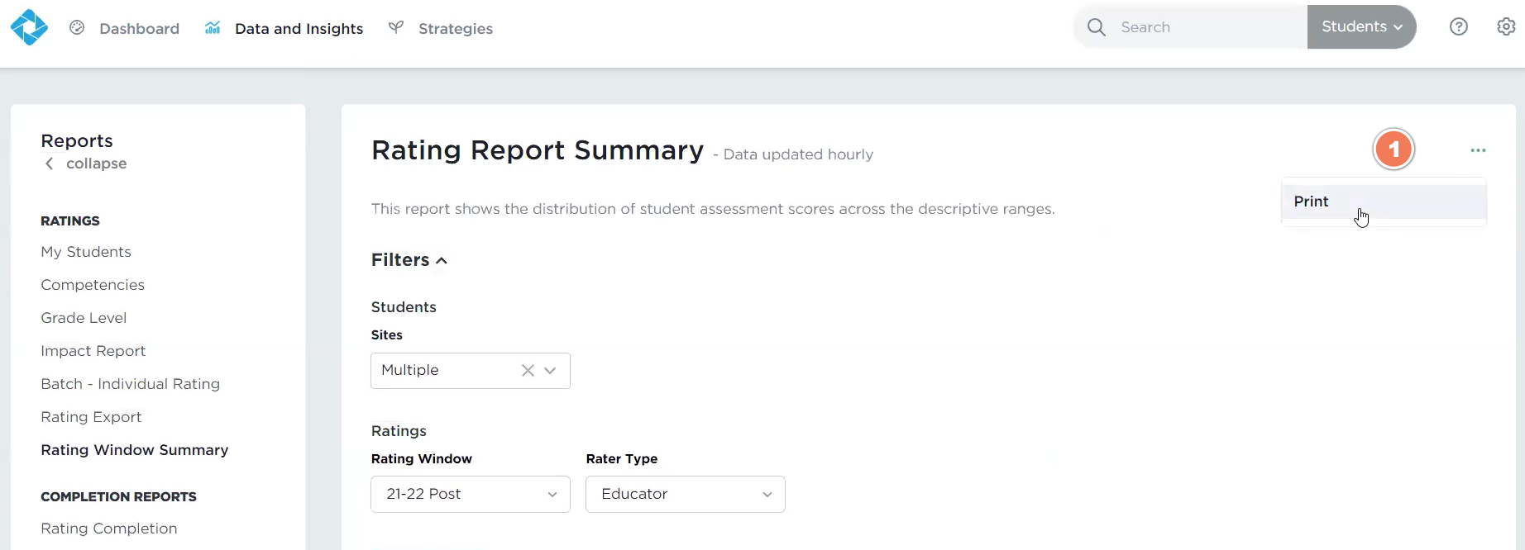
Task: Clear the Sites selection with the X
Action: point(528,371)
